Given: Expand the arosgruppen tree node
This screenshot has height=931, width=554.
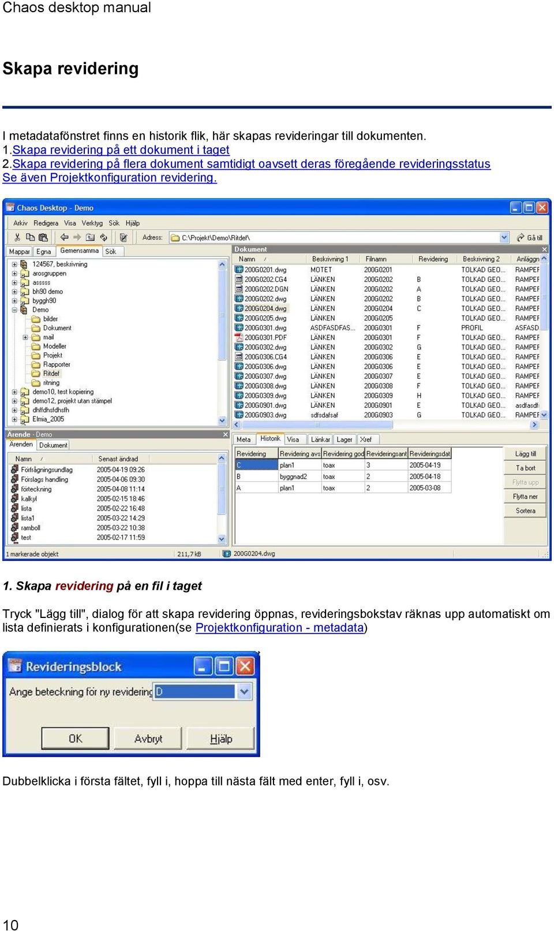Looking at the screenshot, I should pyautogui.click(x=14, y=274).
